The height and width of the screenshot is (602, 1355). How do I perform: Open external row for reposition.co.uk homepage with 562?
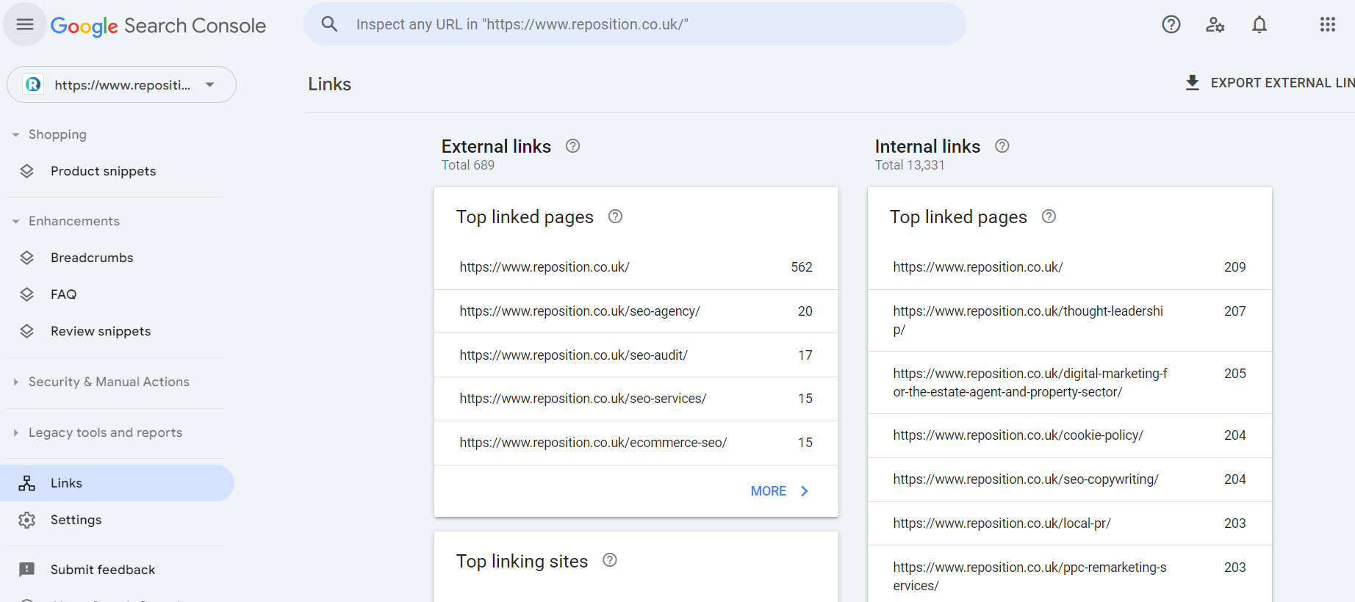636,267
